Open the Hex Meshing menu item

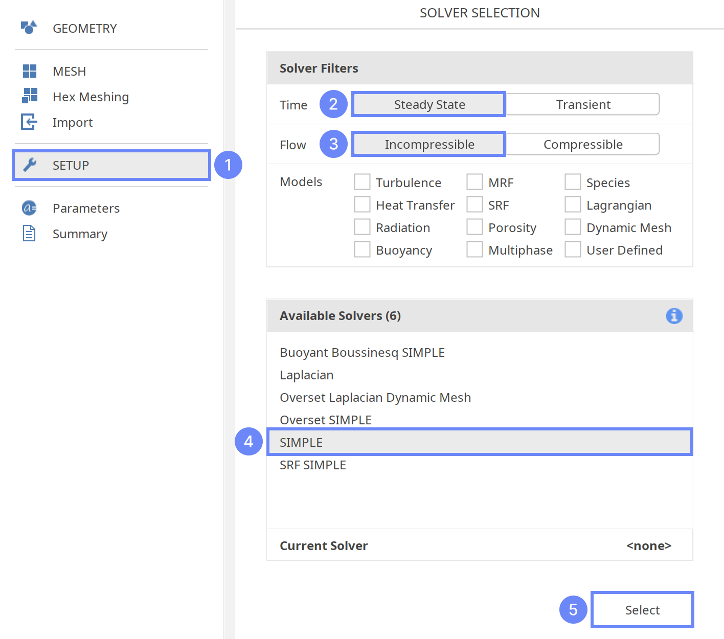(x=90, y=97)
